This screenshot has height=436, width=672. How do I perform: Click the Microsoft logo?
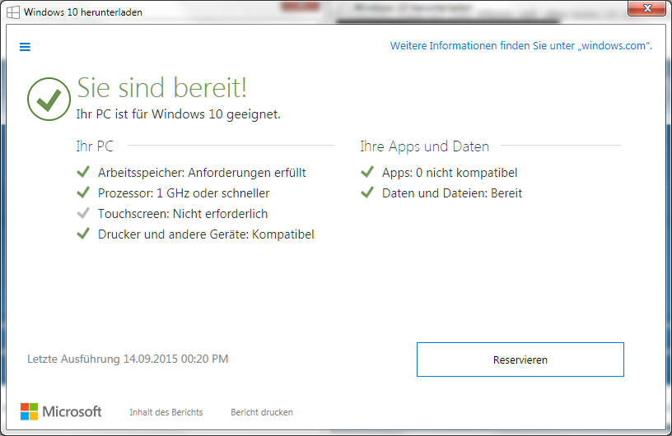tap(61, 411)
